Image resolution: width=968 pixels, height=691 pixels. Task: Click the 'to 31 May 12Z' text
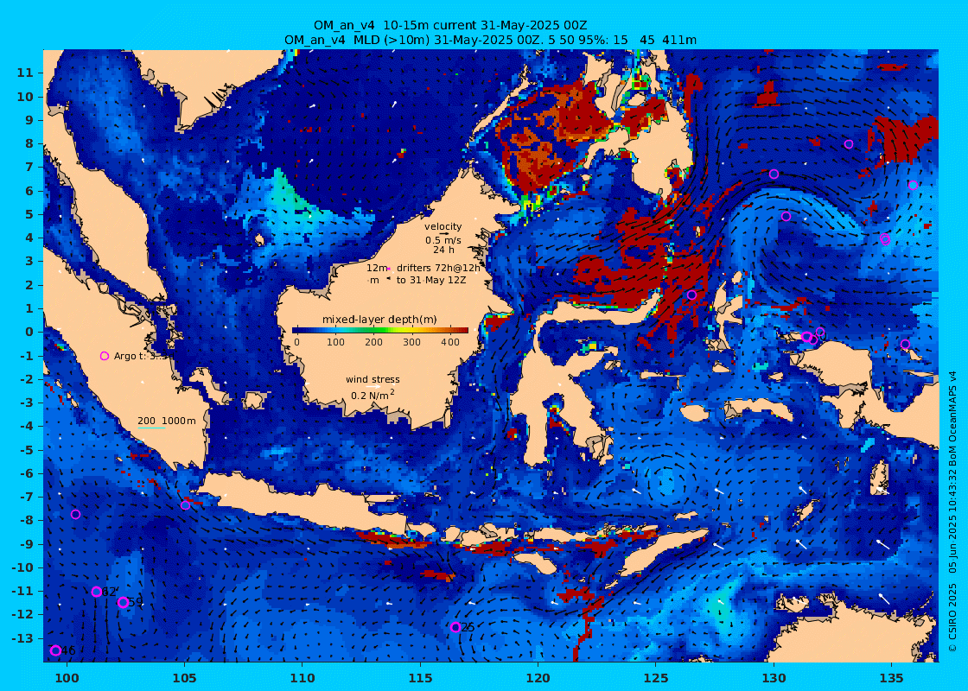tap(431, 280)
